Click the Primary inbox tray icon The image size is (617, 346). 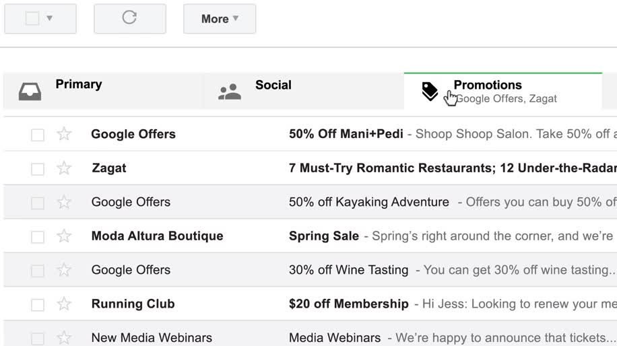[30, 92]
